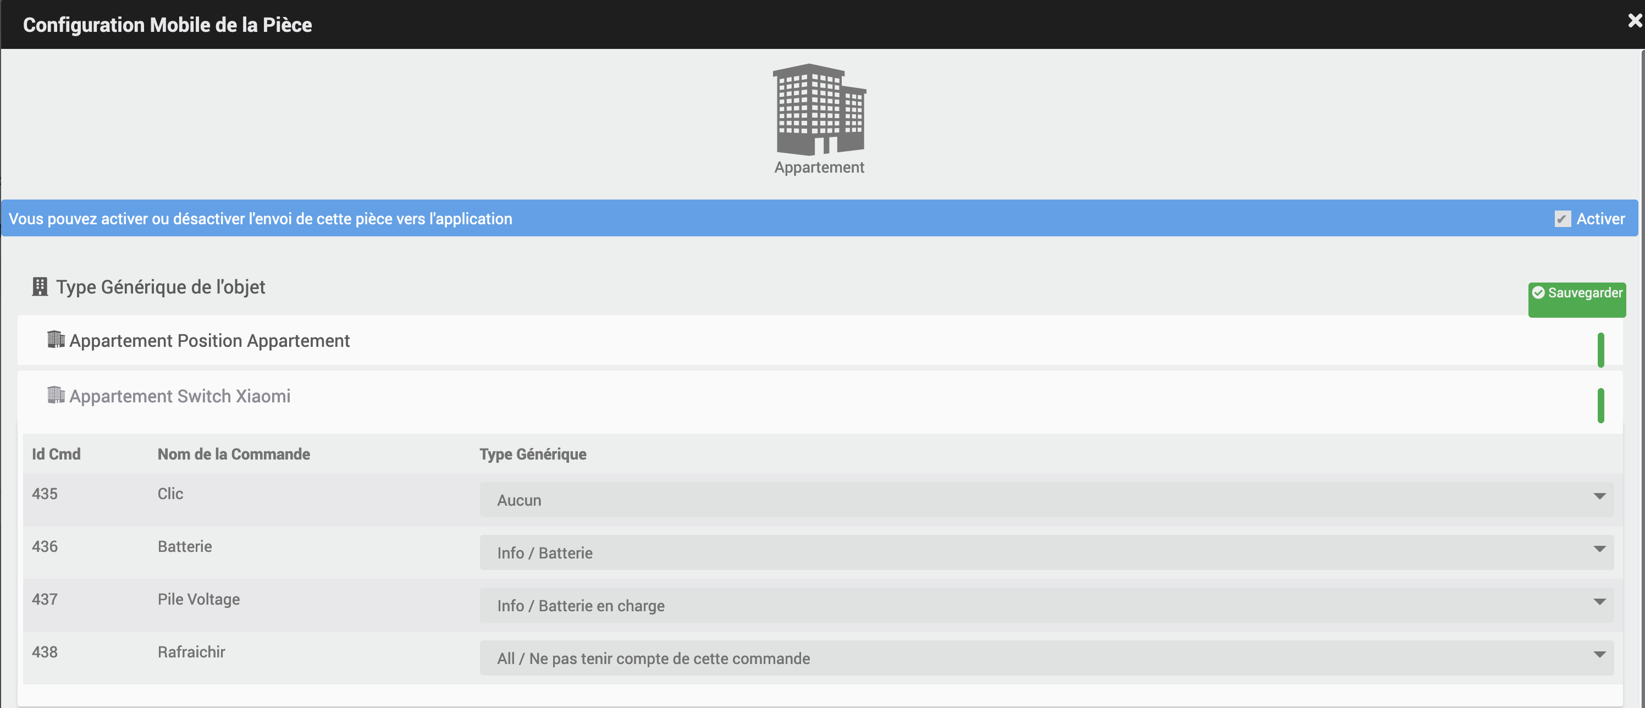
Task: Save with the Sauvegarder button
Action: 1577,300
